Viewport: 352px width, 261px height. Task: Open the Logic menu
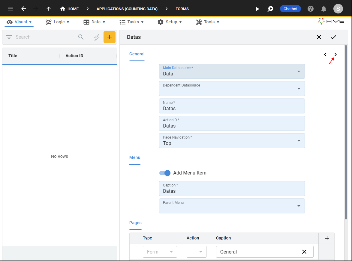[58, 22]
